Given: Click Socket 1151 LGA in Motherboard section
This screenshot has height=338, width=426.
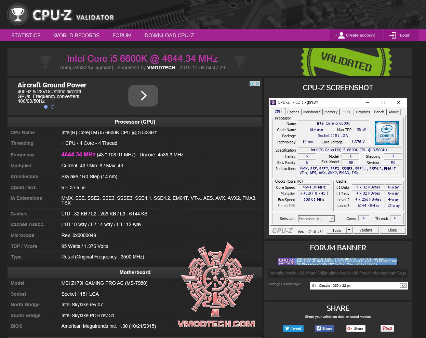Looking at the screenshot, I should 80,294.
